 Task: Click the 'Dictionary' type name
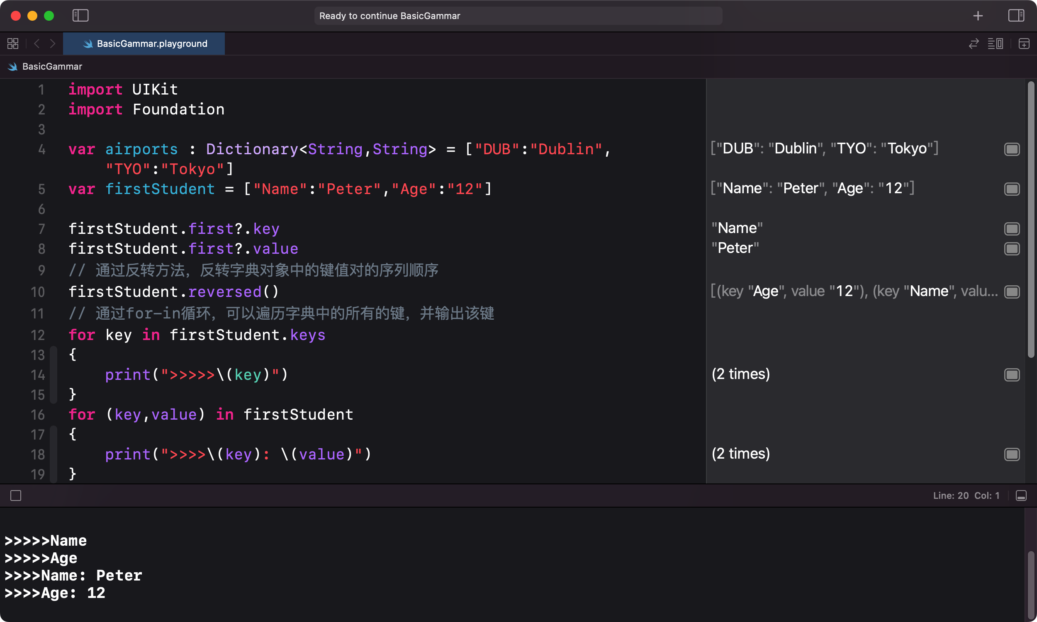click(252, 149)
